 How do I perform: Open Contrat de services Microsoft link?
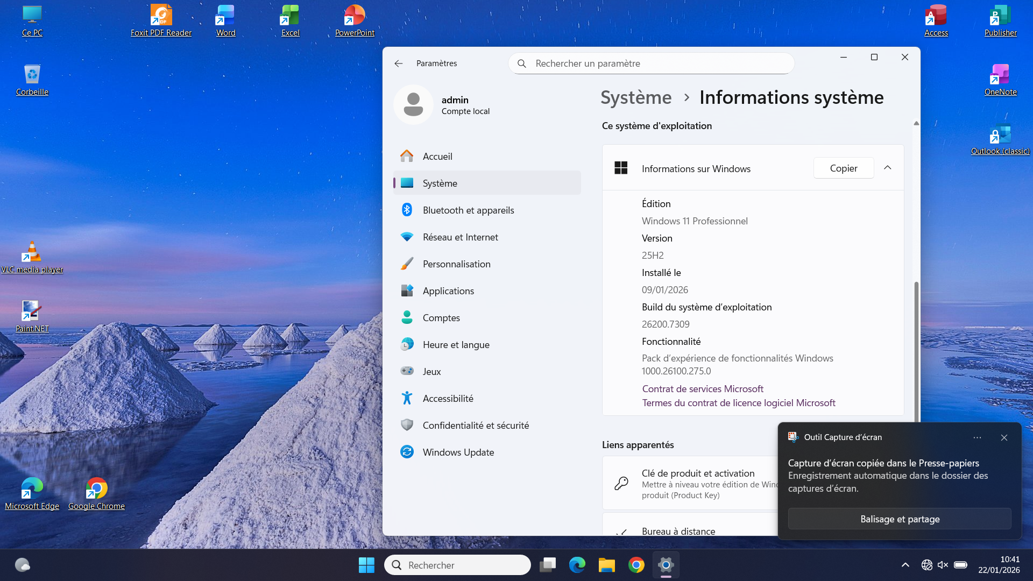pyautogui.click(x=703, y=388)
